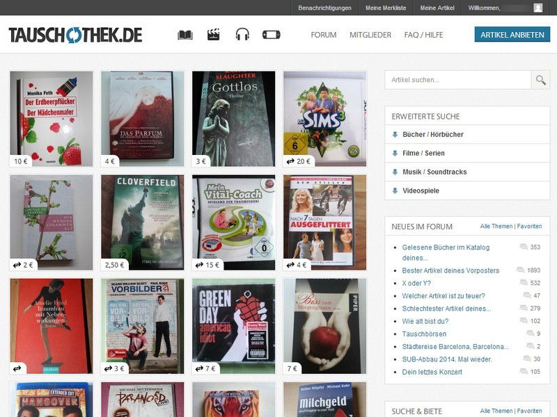The width and height of the screenshot is (557, 417).
Task: Open Hangover Blu-ray thumbnail
Action: pyautogui.click(x=52, y=399)
